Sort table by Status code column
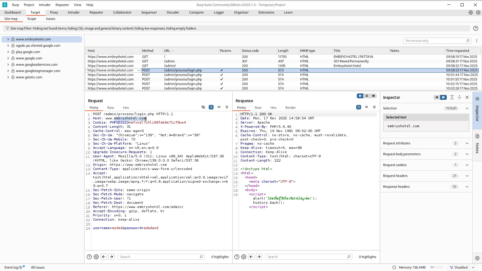The height and width of the screenshot is (271, 482). (258, 51)
